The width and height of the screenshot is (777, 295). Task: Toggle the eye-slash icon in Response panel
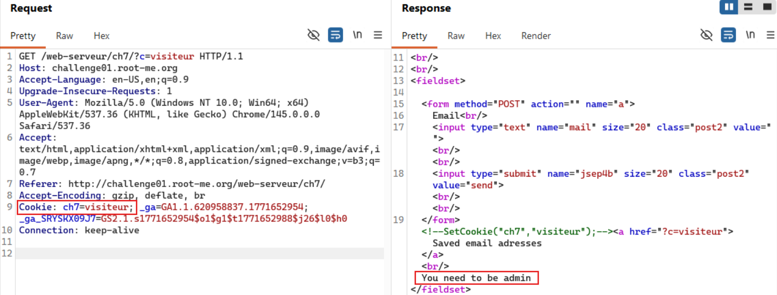[707, 35]
